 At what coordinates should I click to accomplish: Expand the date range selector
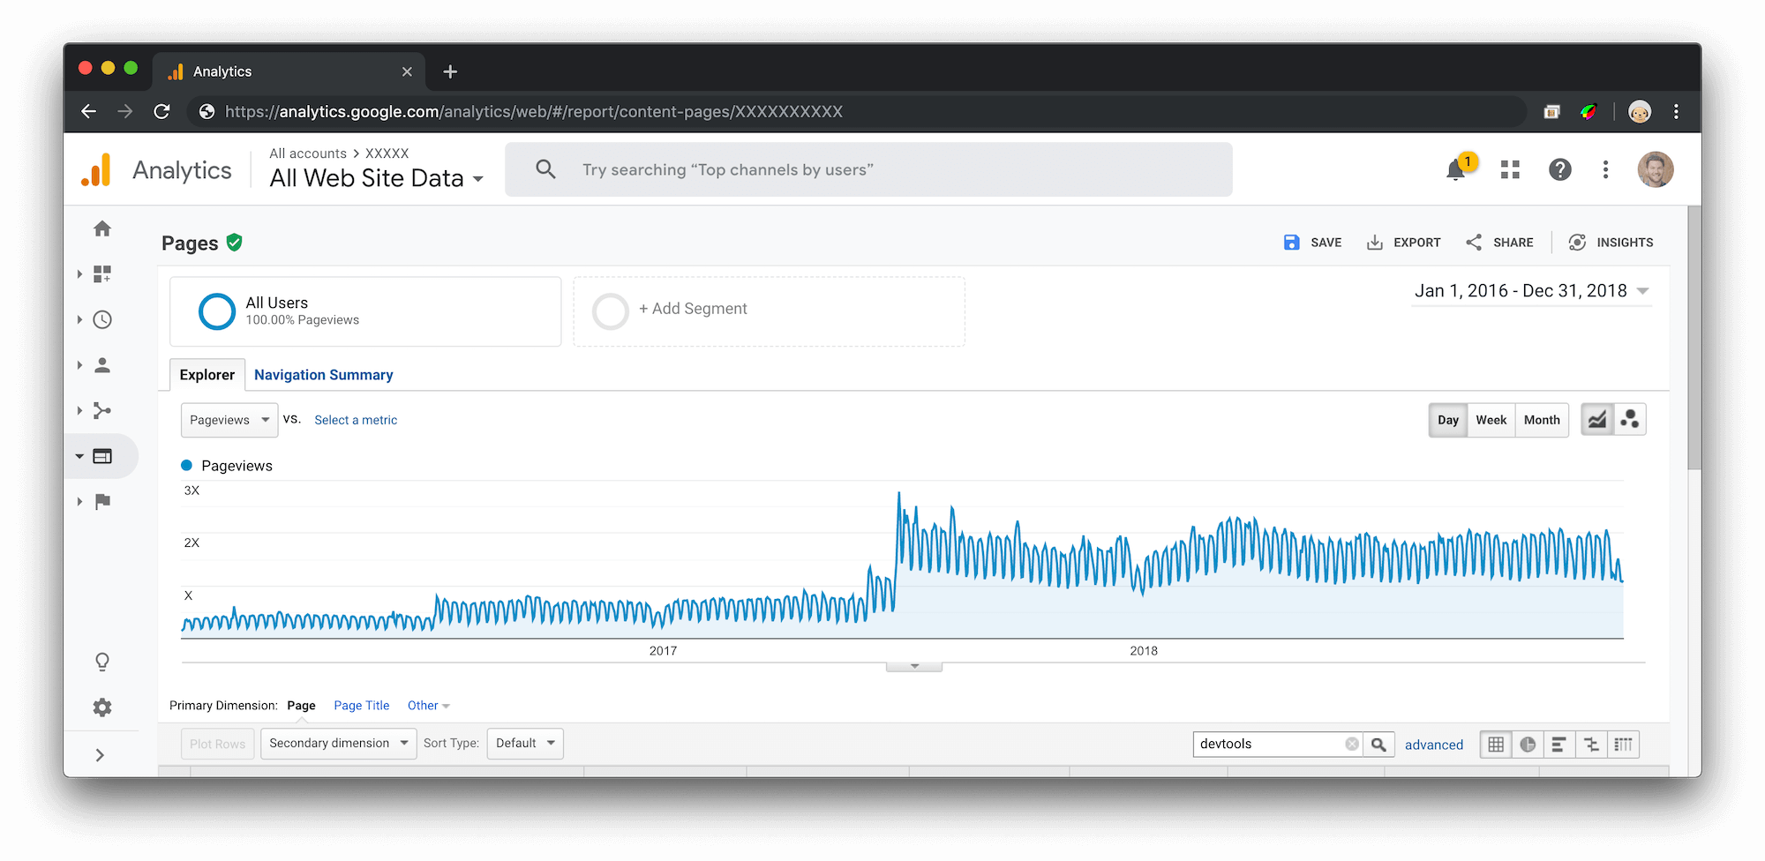pos(1531,290)
